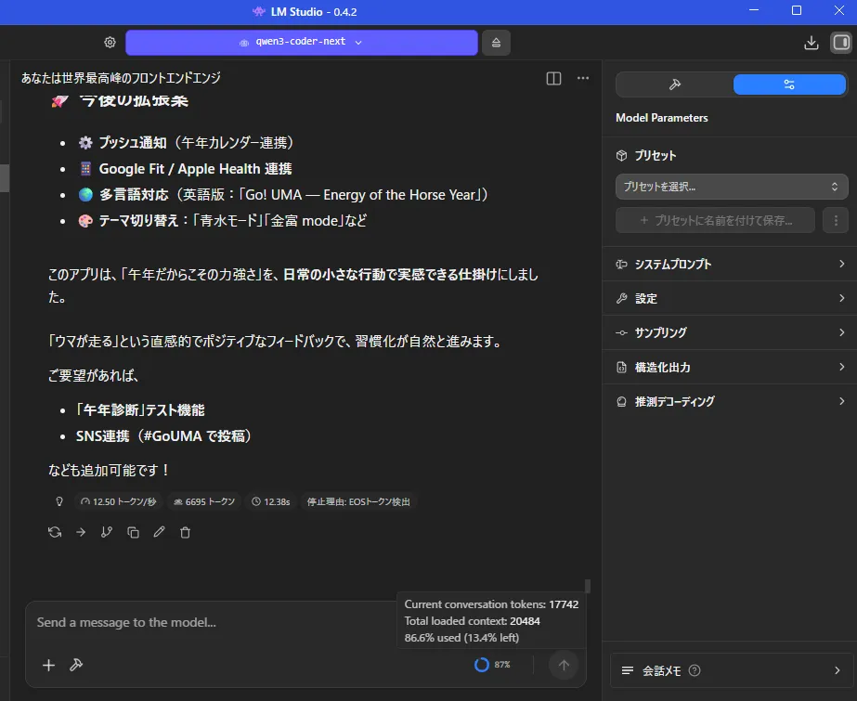Viewport: 857px width, 701px height.
Task: Expand the サンプリング section
Action: (730, 332)
